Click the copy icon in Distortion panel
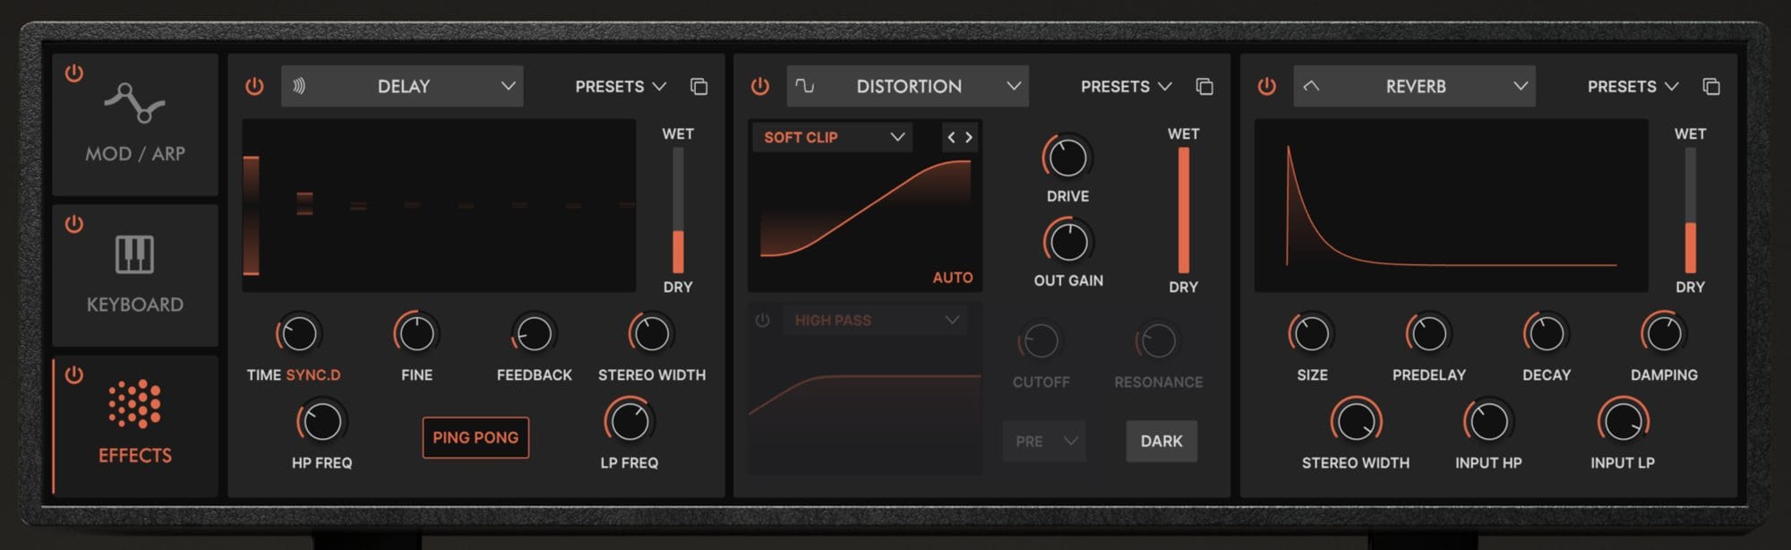1791x550 pixels. click(1204, 87)
